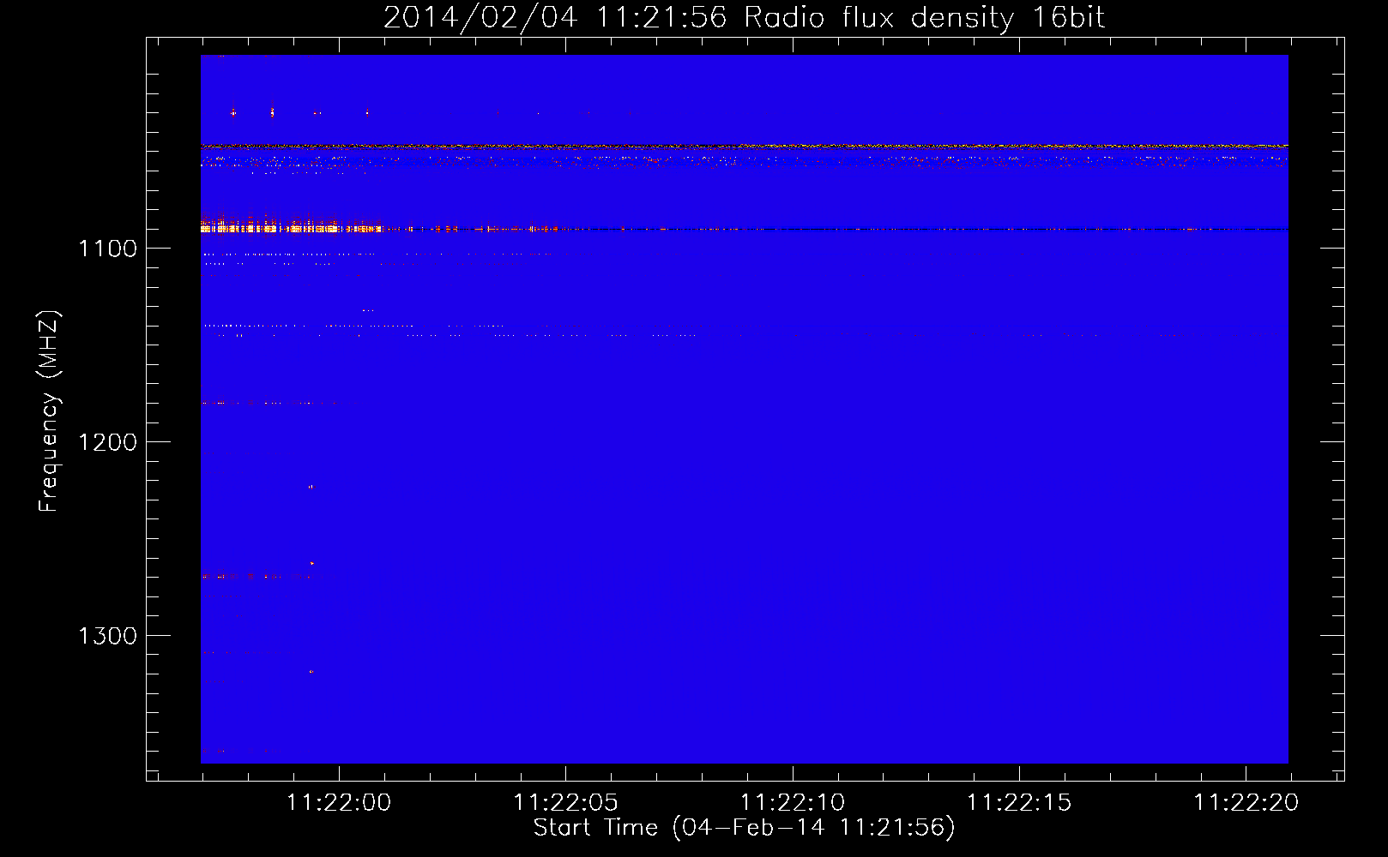Click the bright yellow burst near 1090 MHz
The width and height of the screenshot is (1388, 857).
click(291, 229)
